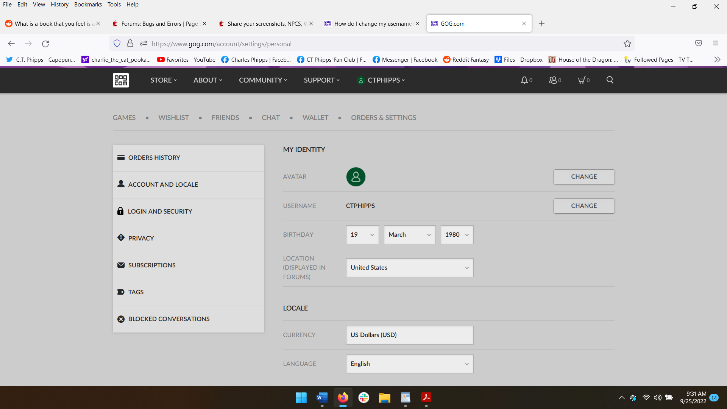Open the Files - Dropbox bookmark
The width and height of the screenshot is (727, 409).
[519, 59]
